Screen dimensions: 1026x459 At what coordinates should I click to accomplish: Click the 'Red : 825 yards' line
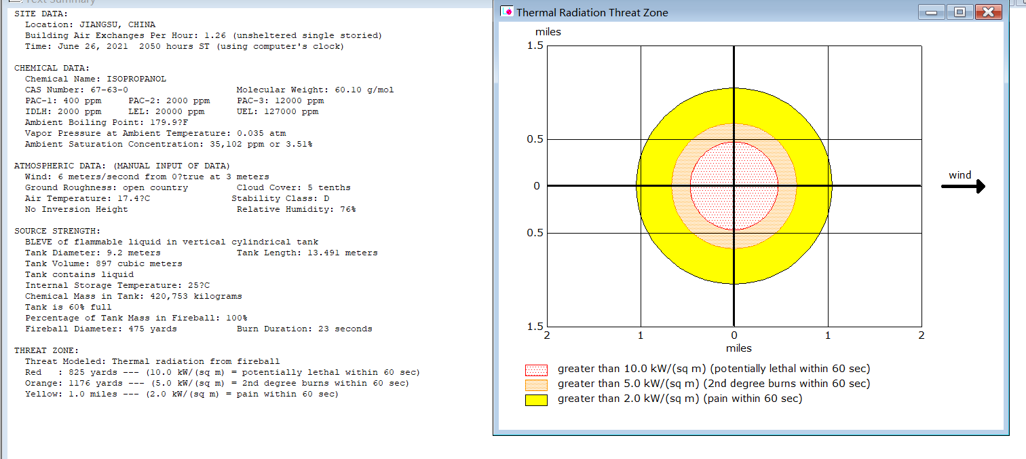223,372
